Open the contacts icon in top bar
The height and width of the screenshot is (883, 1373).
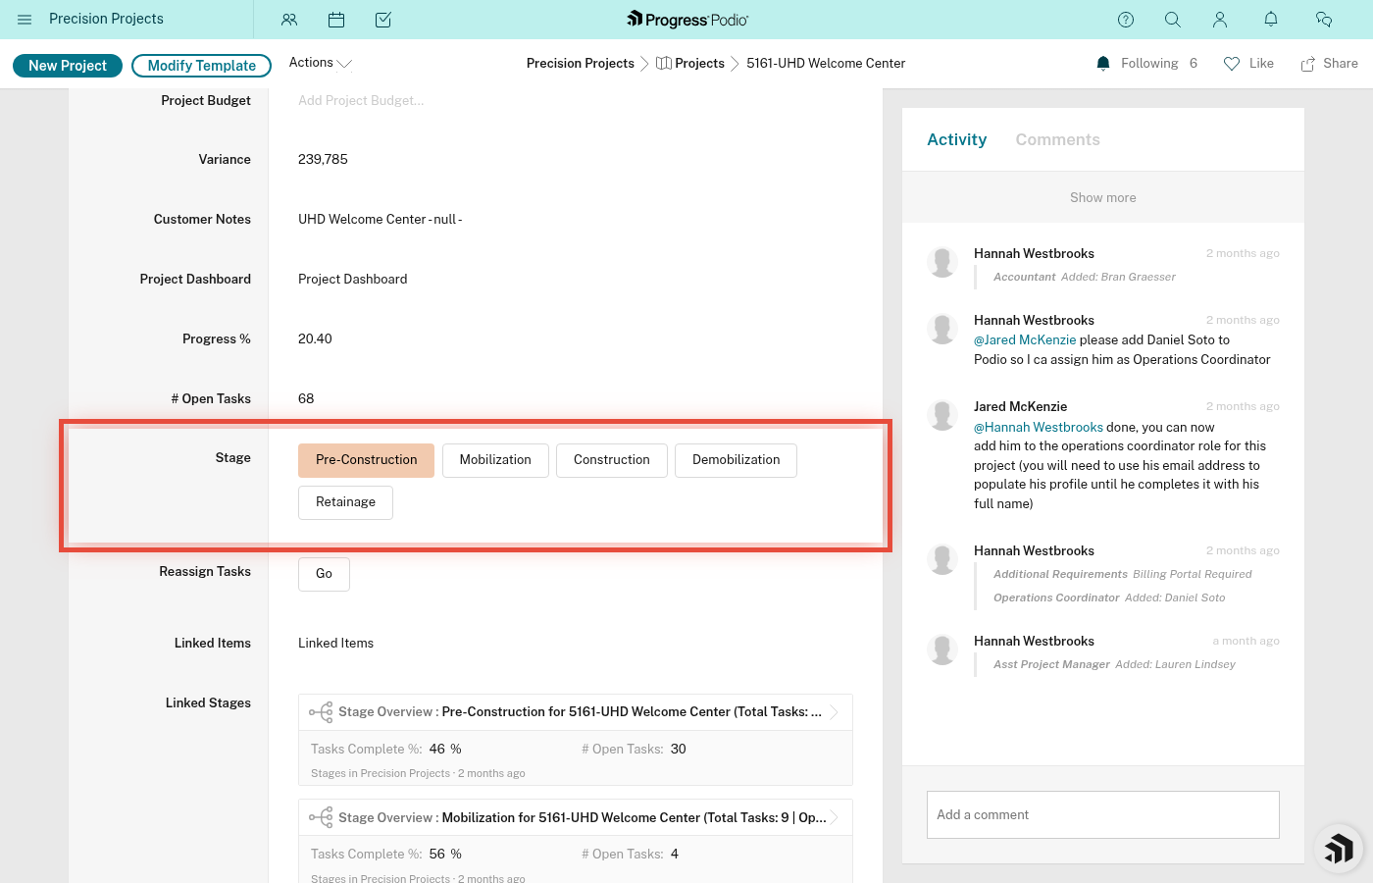[288, 20]
